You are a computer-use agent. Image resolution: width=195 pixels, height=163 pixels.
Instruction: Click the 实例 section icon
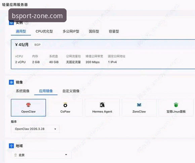[x=11, y=23]
